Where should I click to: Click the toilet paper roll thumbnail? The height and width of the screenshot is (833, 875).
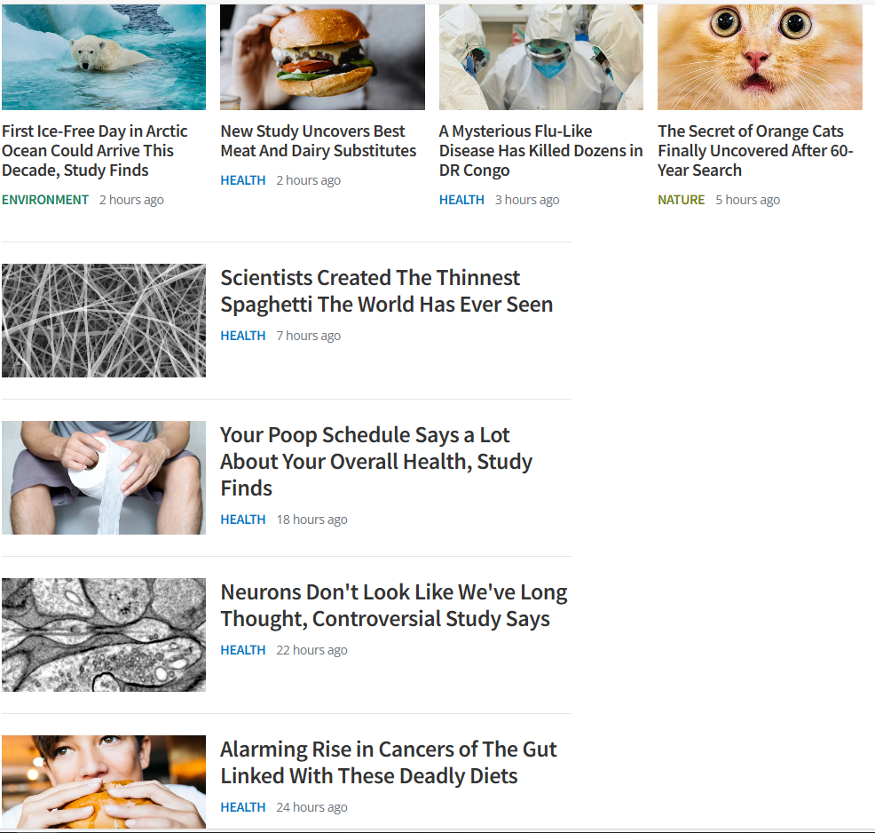pos(104,478)
